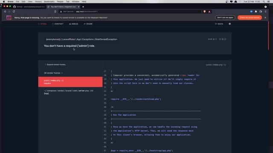Click the Wayback Machine logo in notification bar

(x=9, y=17)
